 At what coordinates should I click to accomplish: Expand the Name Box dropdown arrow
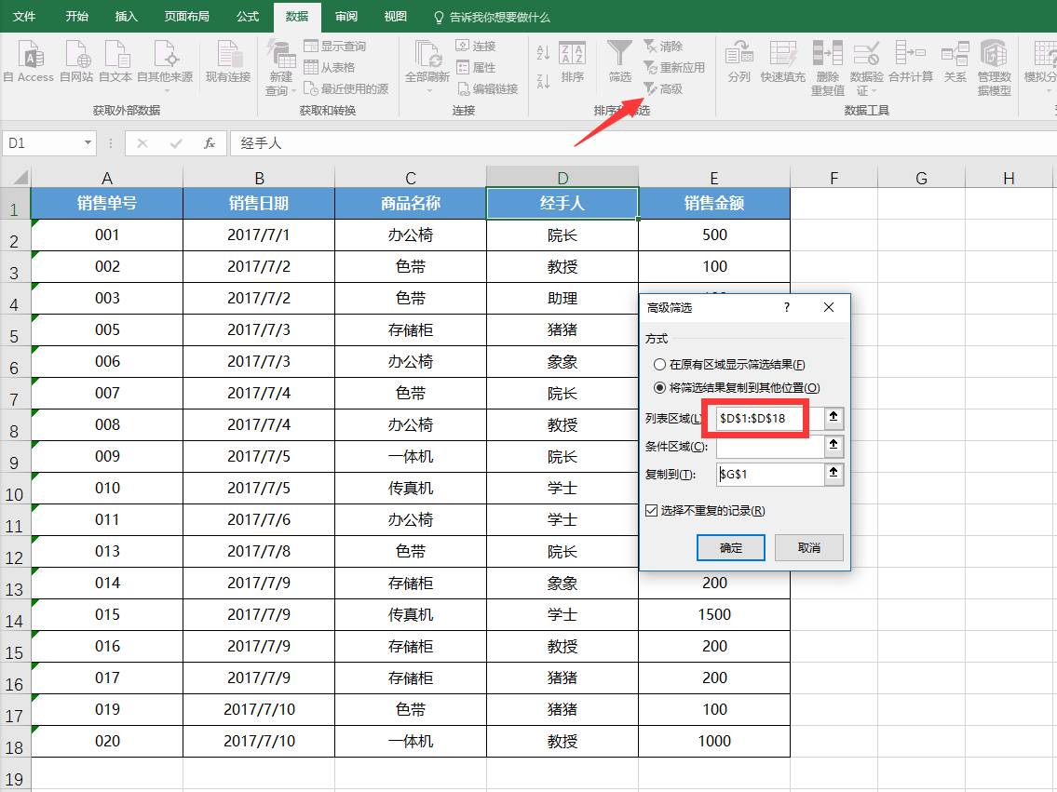click(88, 142)
